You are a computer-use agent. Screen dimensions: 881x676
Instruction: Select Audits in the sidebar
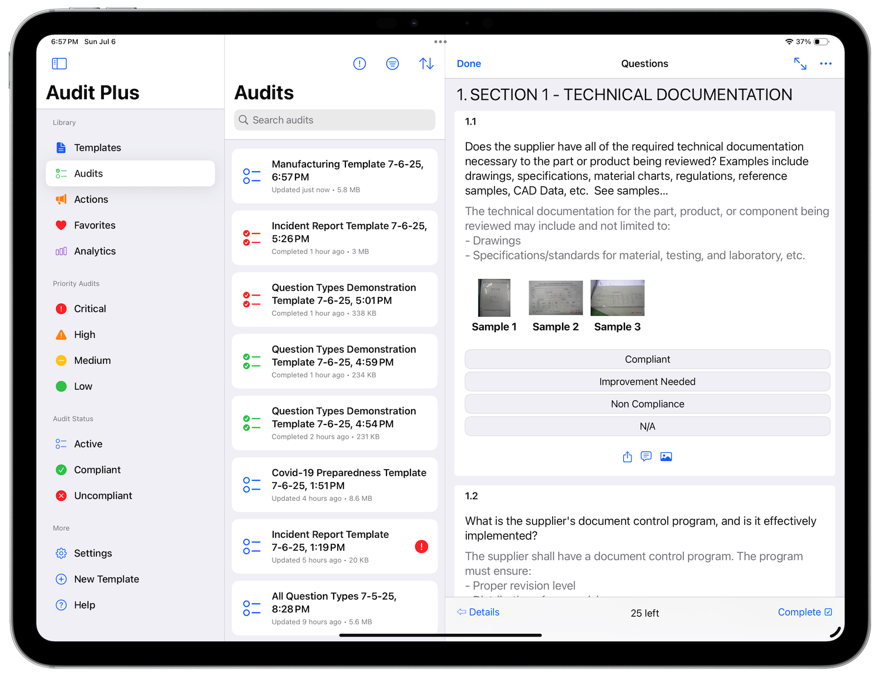click(130, 173)
